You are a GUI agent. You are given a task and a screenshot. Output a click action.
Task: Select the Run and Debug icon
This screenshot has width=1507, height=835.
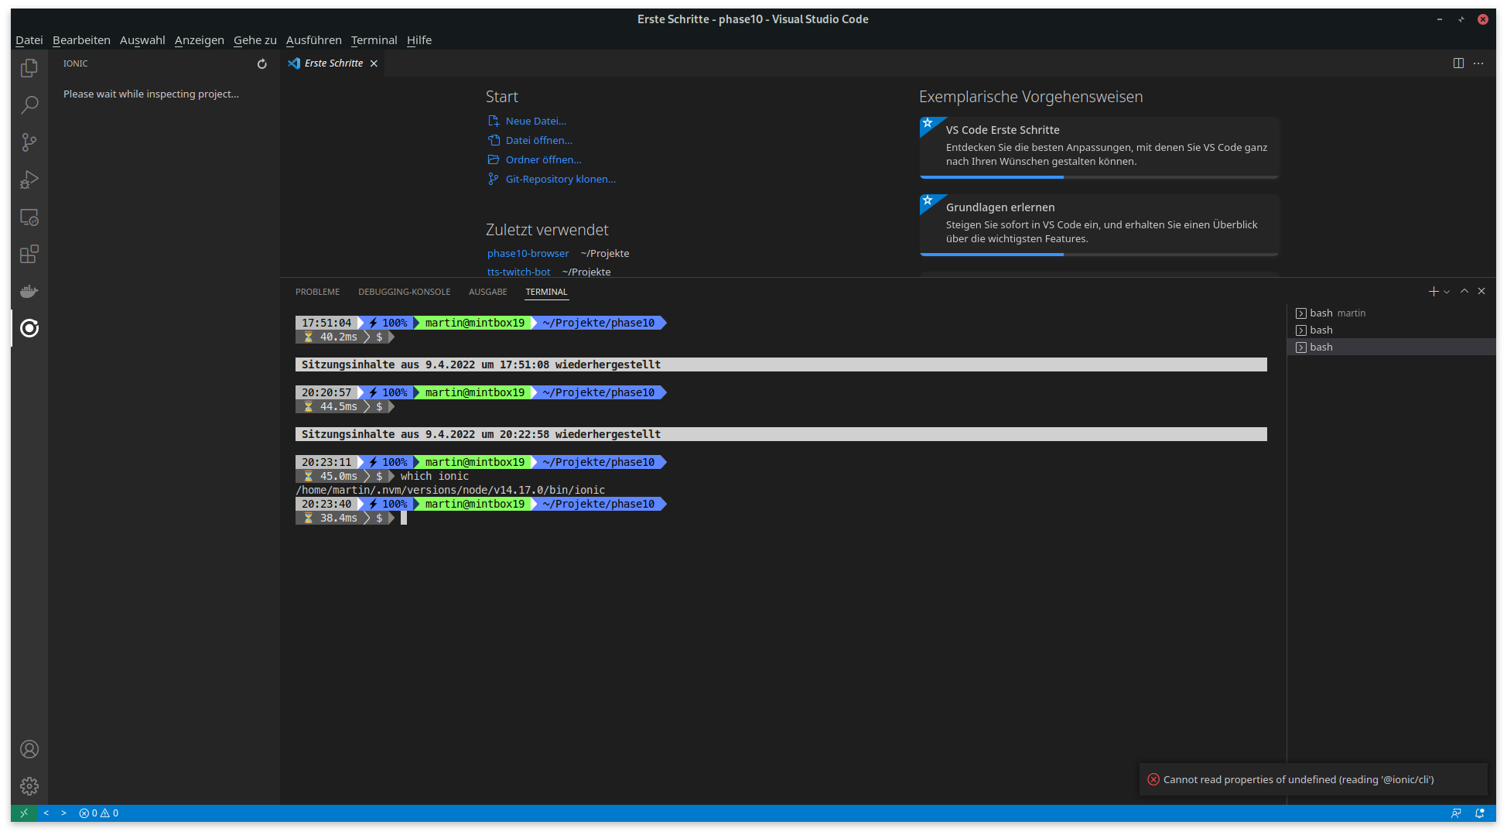29,180
